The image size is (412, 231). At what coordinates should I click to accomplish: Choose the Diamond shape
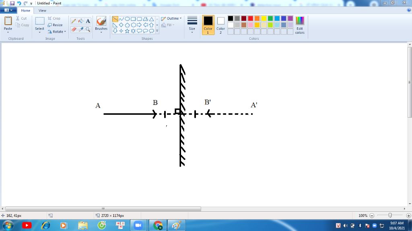pos(121,25)
